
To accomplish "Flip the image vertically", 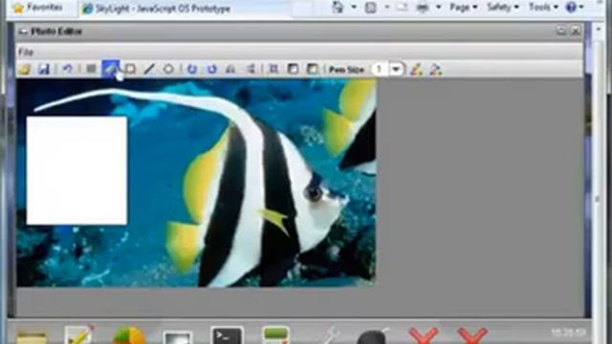I will (251, 70).
